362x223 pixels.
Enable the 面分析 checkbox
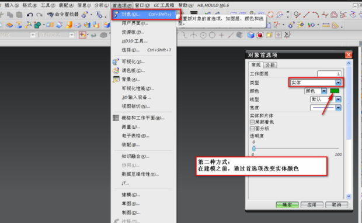[x=252, y=129]
